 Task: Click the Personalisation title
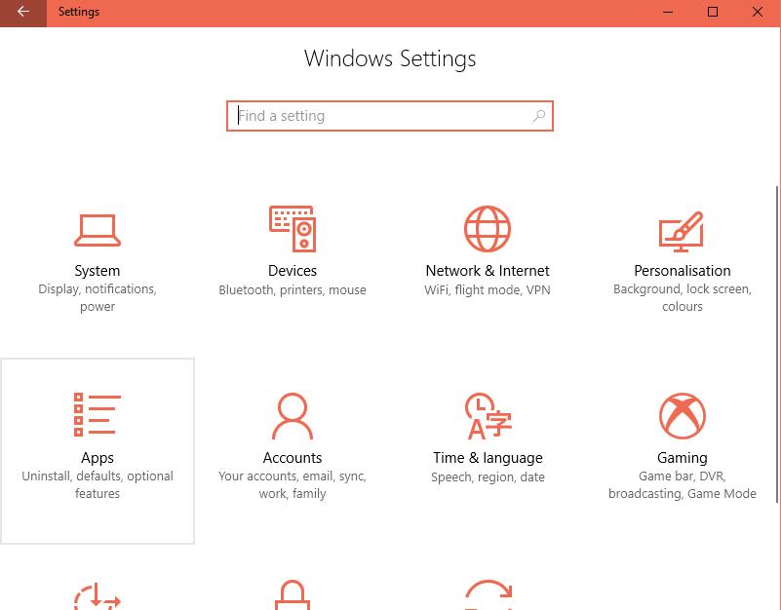(683, 270)
